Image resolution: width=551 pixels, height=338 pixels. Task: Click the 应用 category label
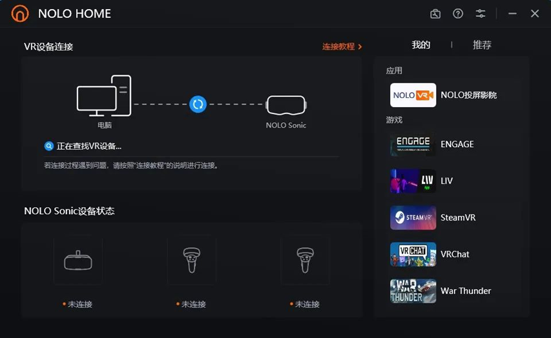394,70
